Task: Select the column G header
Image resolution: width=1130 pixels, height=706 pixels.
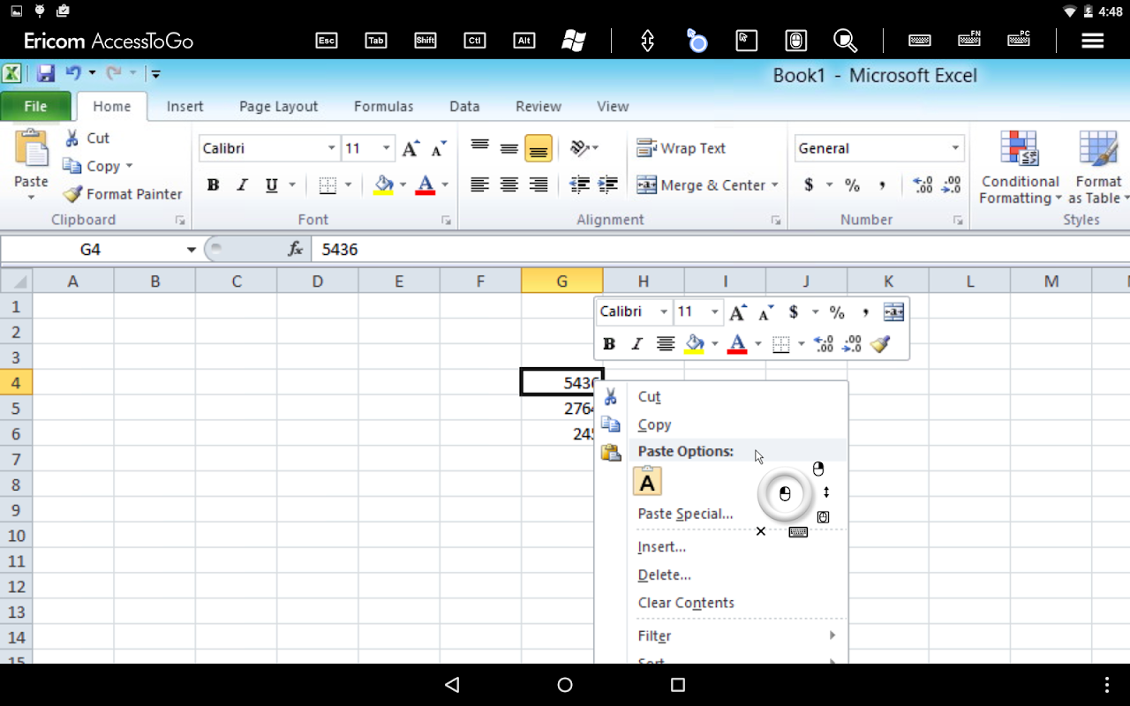Action: pyautogui.click(x=562, y=282)
